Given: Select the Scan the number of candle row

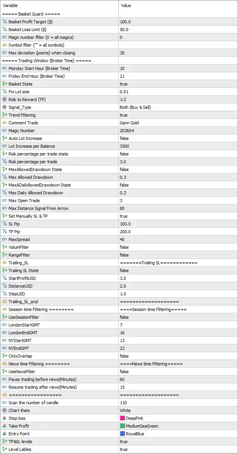Looking at the screenshot, I should coord(119,402).
